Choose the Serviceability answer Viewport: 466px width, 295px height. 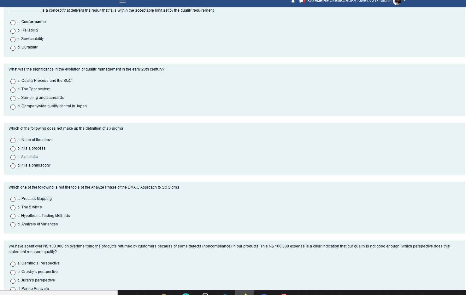(13, 39)
